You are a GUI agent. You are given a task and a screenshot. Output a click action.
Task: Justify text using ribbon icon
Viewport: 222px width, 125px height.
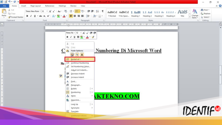pos(82,16)
